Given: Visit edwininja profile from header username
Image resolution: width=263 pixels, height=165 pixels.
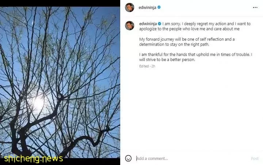Looking at the screenshot, I should point(147,7).
